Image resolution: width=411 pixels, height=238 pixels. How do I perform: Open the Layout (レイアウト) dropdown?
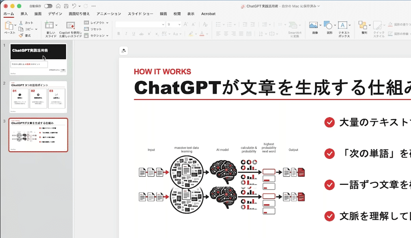click(96, 23)
